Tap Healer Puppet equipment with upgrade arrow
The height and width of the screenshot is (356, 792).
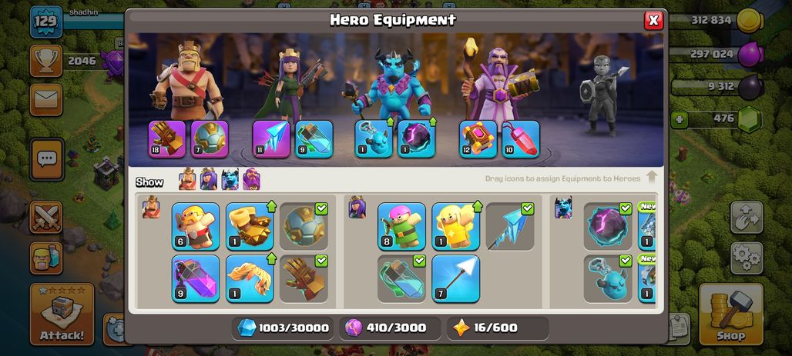point(455,226)
